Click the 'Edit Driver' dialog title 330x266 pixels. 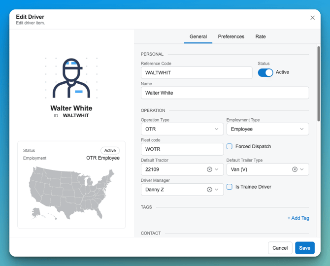click(x=30, y=17)
